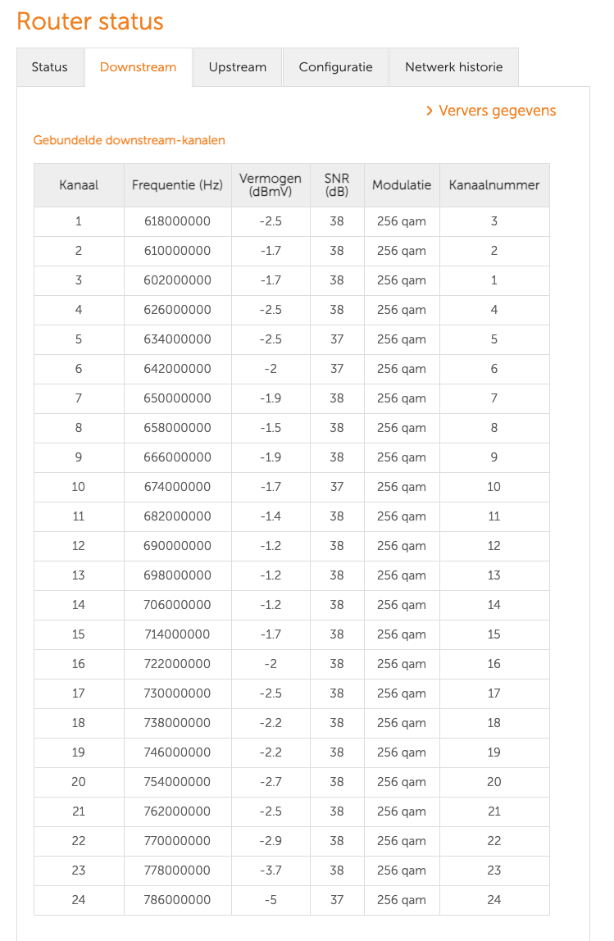Click the Ververs gegevens refresh link
The width and height of the screenshot is (614, 941).
click(x=497, y=111)
